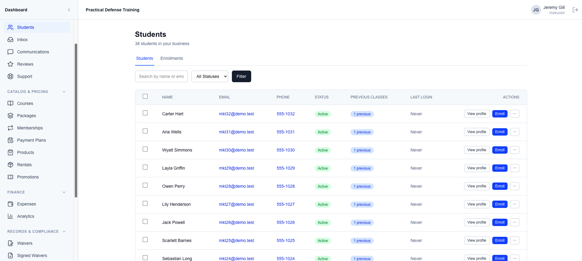Check the box for Scarlett Barnes

(x=145, y=240)
